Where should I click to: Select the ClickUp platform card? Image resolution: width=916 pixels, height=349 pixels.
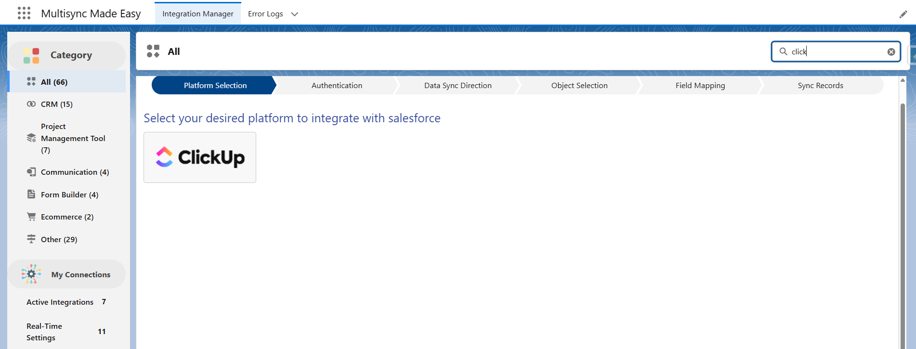click(200, 157)
